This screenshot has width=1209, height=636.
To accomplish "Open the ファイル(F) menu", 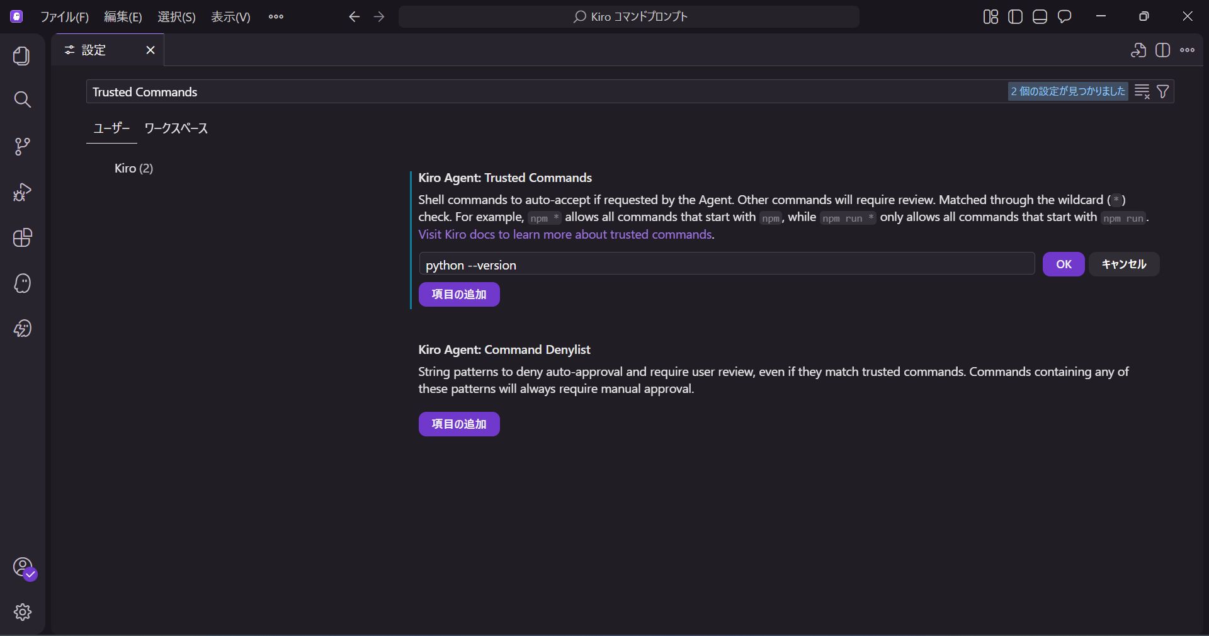I will (64, 17).
